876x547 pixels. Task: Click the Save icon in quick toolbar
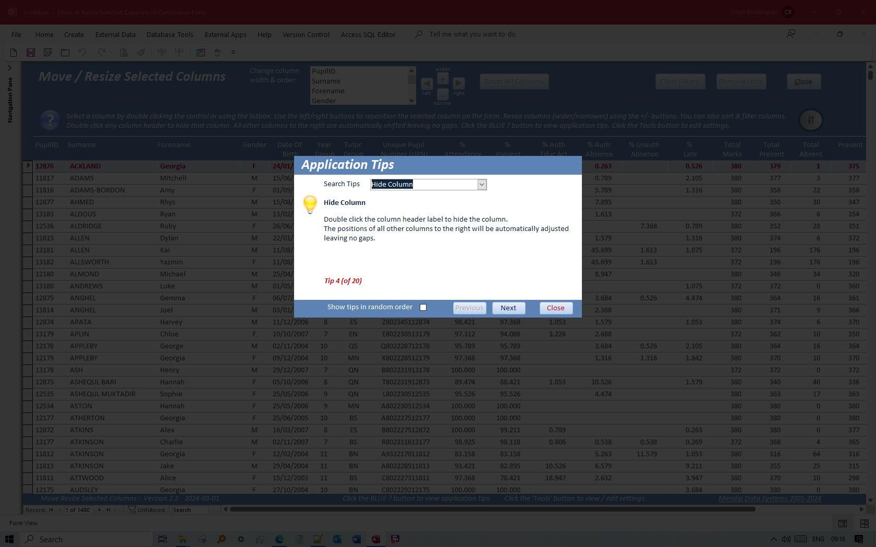(x=31, y=52)
